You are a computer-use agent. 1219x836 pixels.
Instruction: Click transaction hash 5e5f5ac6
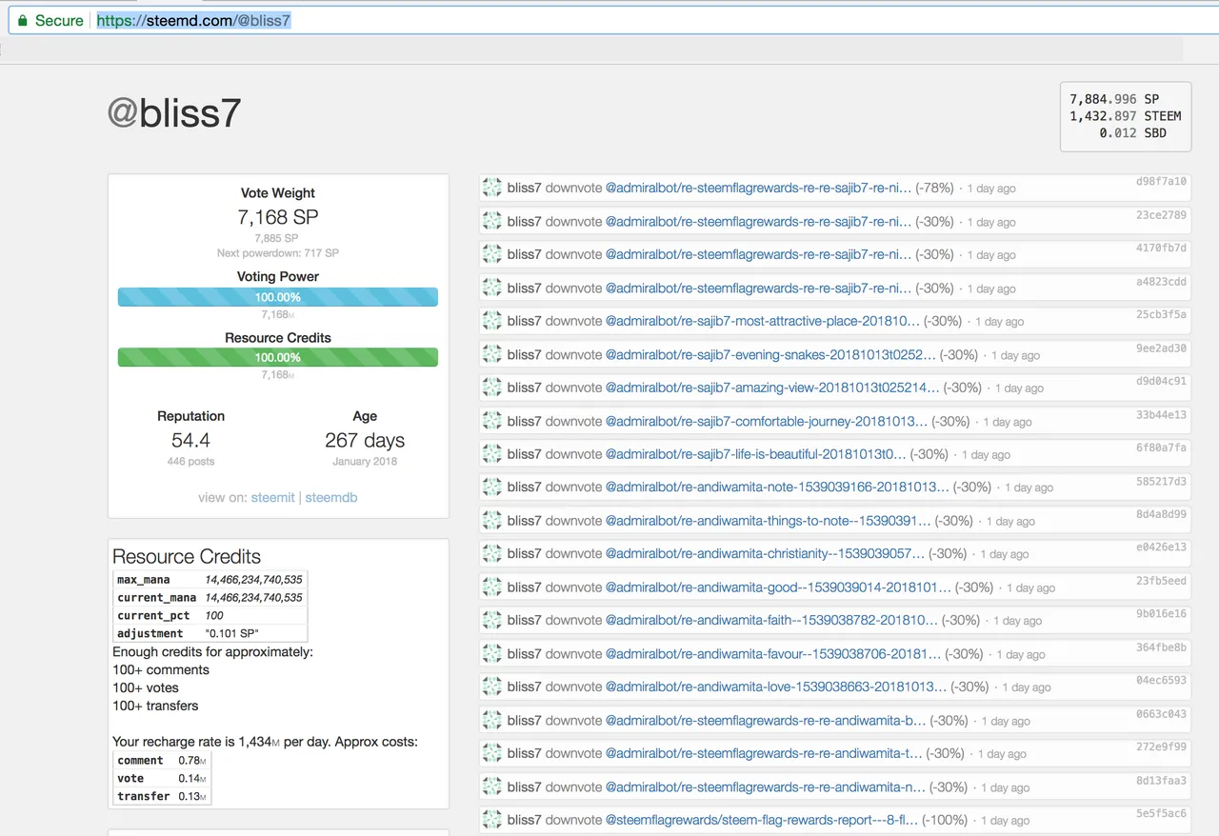1161,813
